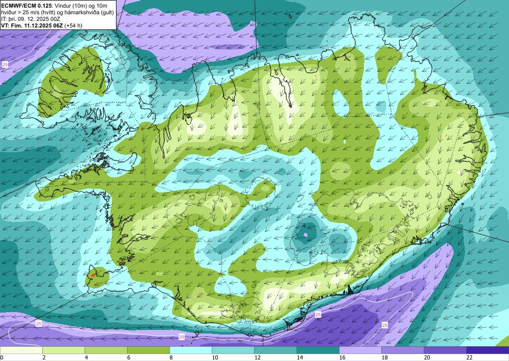Screen dimensions: 509x361
Task: Click the dark teal 14–16 legend swatch
Action: pyautogui.click(x=318, y=350)
